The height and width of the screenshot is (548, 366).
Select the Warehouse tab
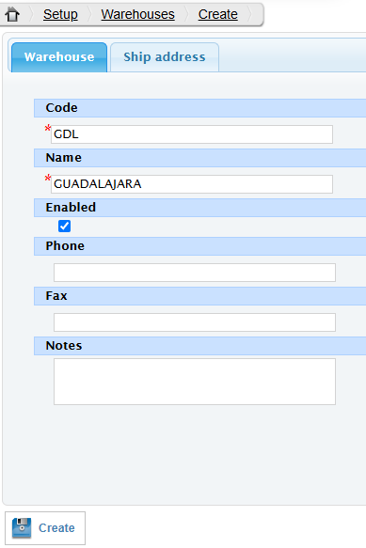tap(59, 57)
